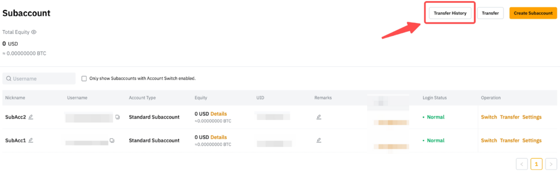Image resolution: width=560 pixels, height=171 pixels.
Task: Click the top Transfer button
Action: click(490, 13)
